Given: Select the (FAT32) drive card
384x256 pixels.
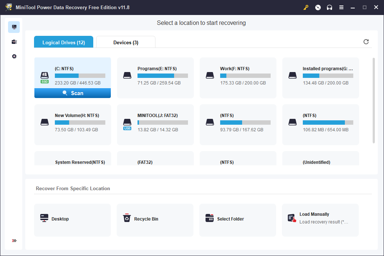Looking at the screenshot, I should 155,158.
